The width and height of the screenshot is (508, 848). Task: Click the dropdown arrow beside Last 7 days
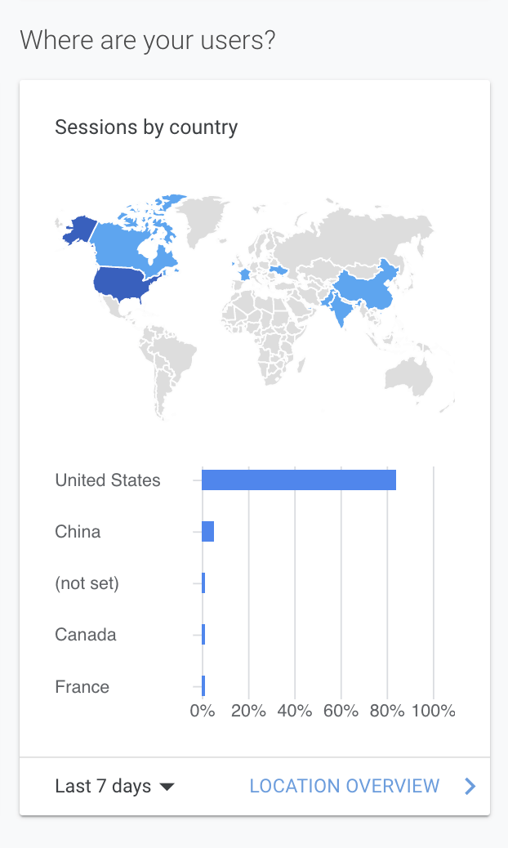(167, 787)
